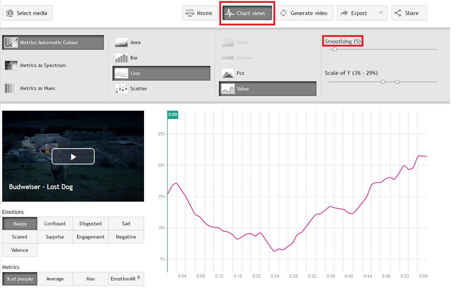Click the Generate video button
The image size is (458, 288).
tap(304, 13)
